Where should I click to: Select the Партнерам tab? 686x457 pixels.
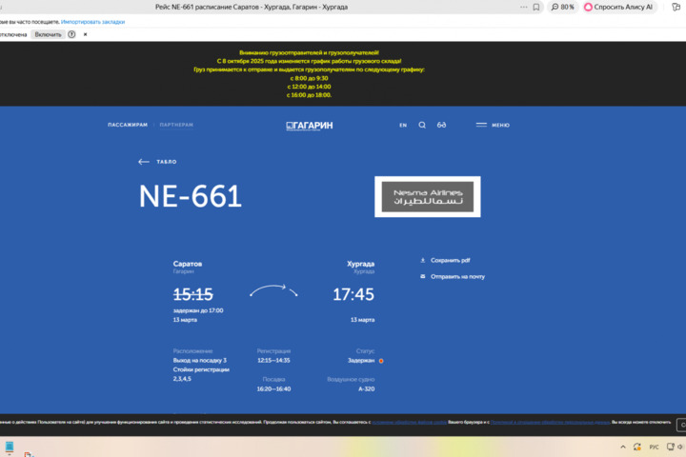(x=176, y=125)
